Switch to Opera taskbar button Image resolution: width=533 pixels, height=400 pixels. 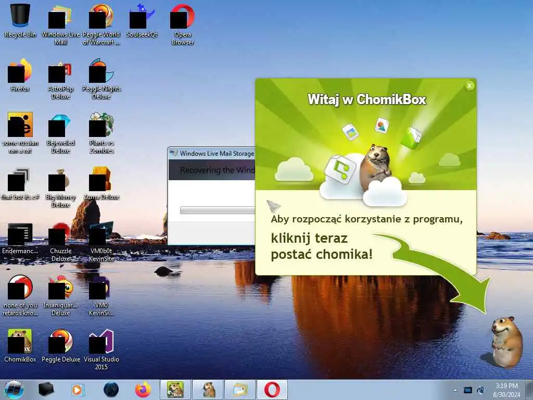click(272, 390)
